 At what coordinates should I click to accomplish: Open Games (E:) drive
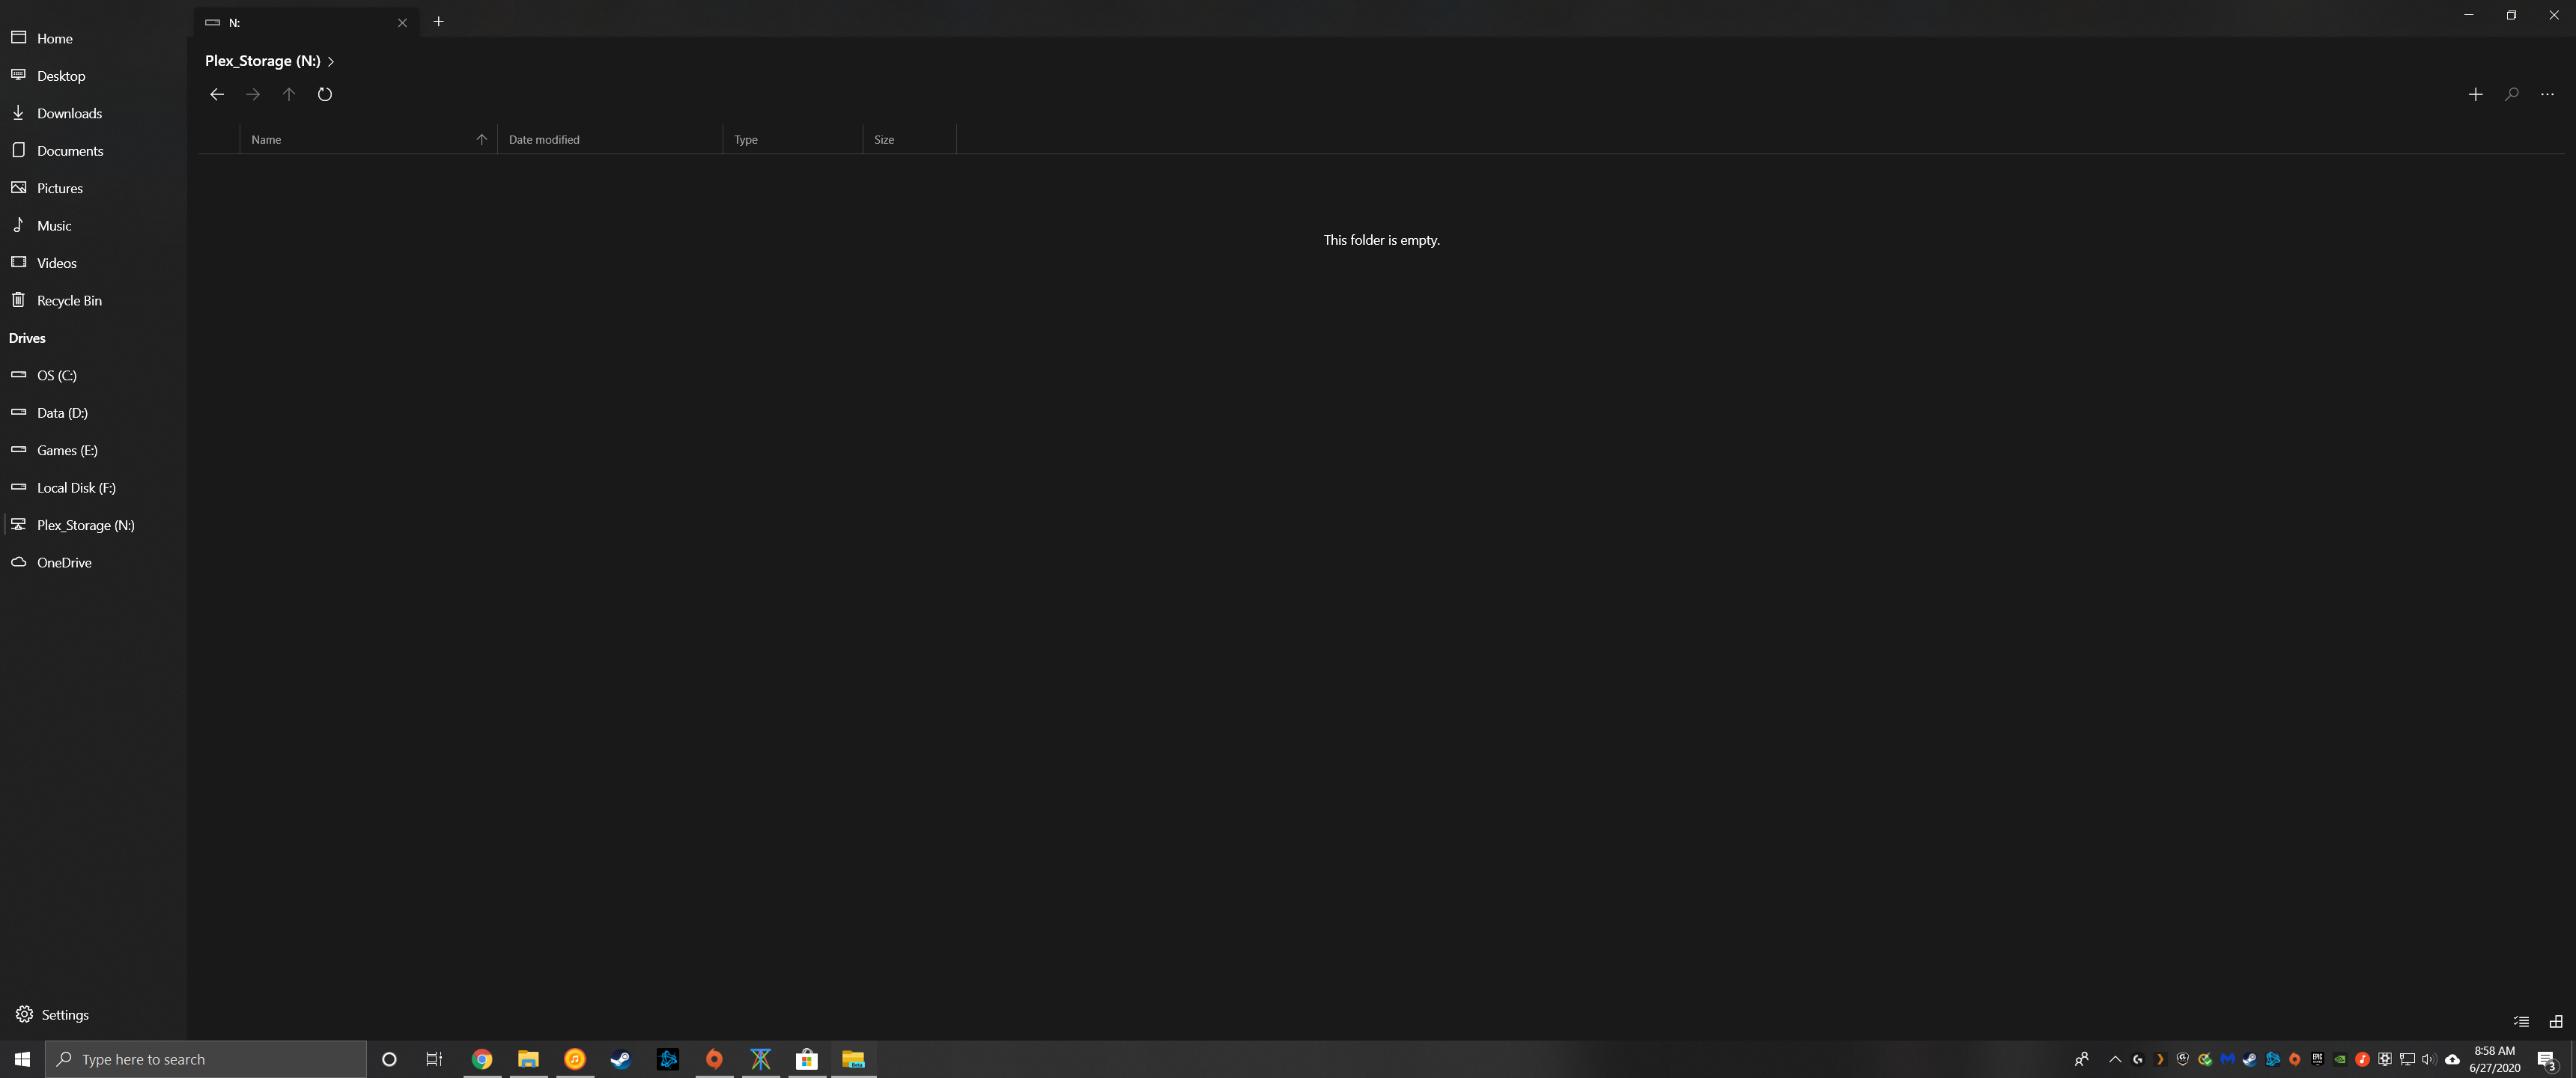pyautogui.click(x=93, y=450)
